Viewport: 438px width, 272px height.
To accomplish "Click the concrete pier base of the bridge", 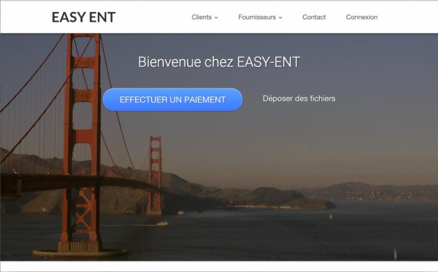I will tap(80, 253).
